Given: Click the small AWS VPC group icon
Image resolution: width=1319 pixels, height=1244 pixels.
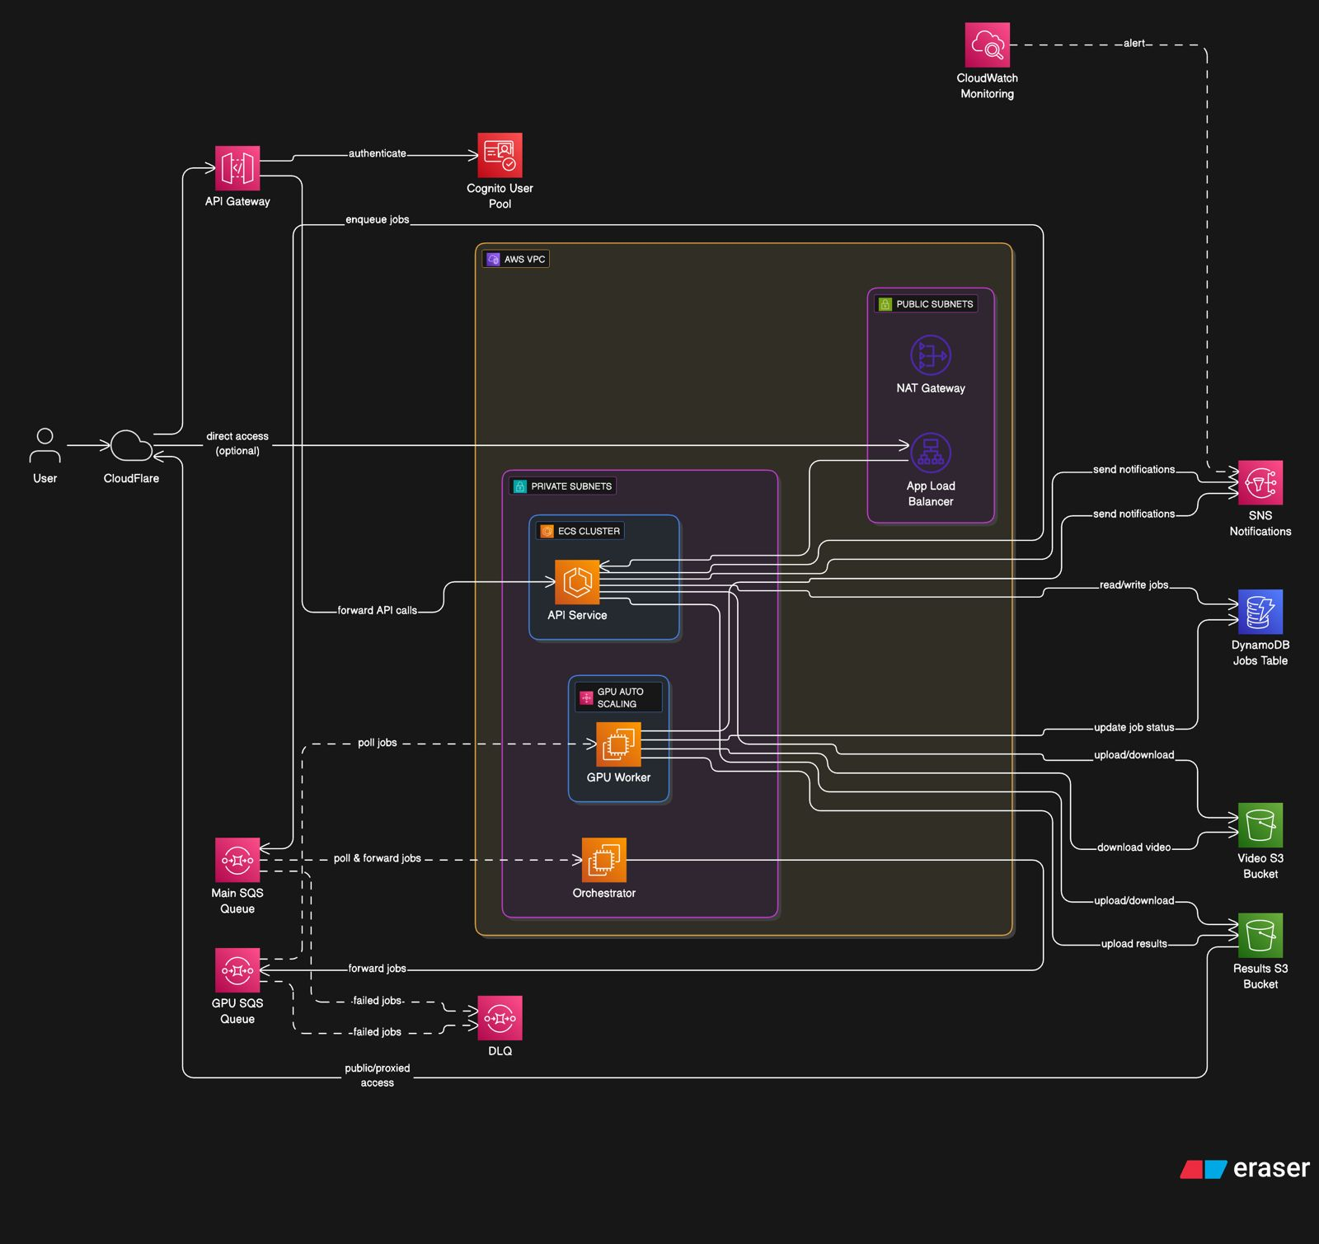Looking at the screenshot, I should [x=493, y=259].
